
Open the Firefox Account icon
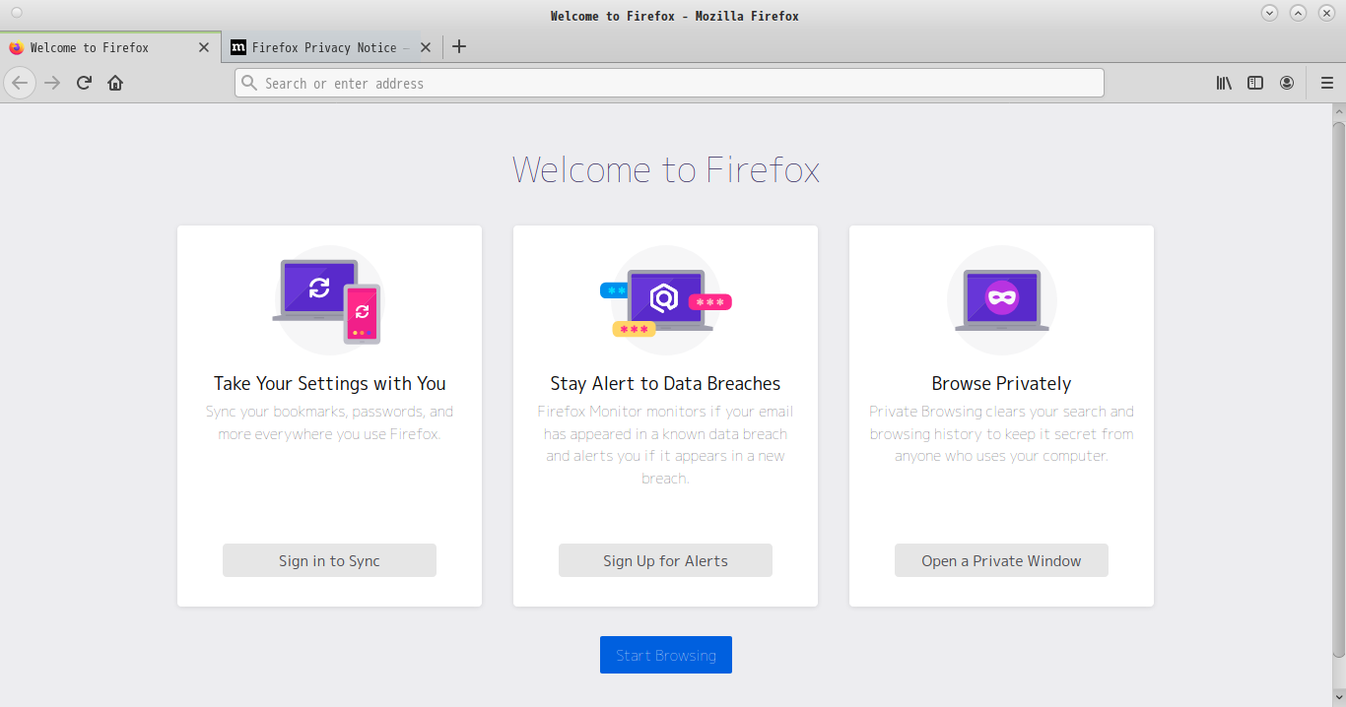tap(1287, 83)
